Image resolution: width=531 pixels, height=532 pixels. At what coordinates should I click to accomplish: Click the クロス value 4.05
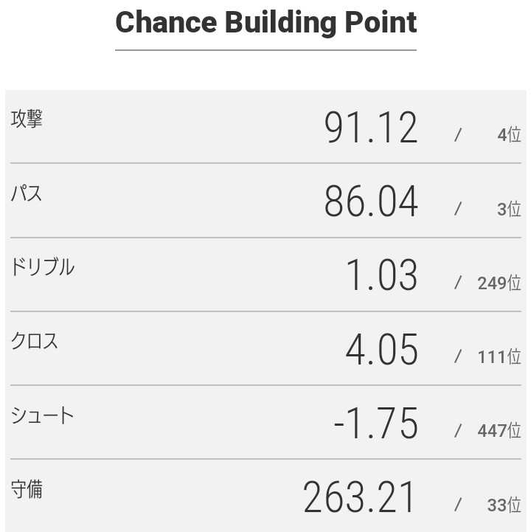tap(381, 349)
